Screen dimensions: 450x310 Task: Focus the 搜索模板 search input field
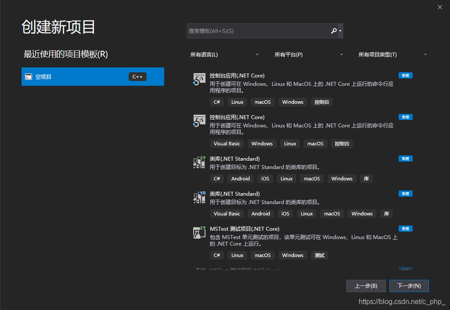(x=258, y=31)
